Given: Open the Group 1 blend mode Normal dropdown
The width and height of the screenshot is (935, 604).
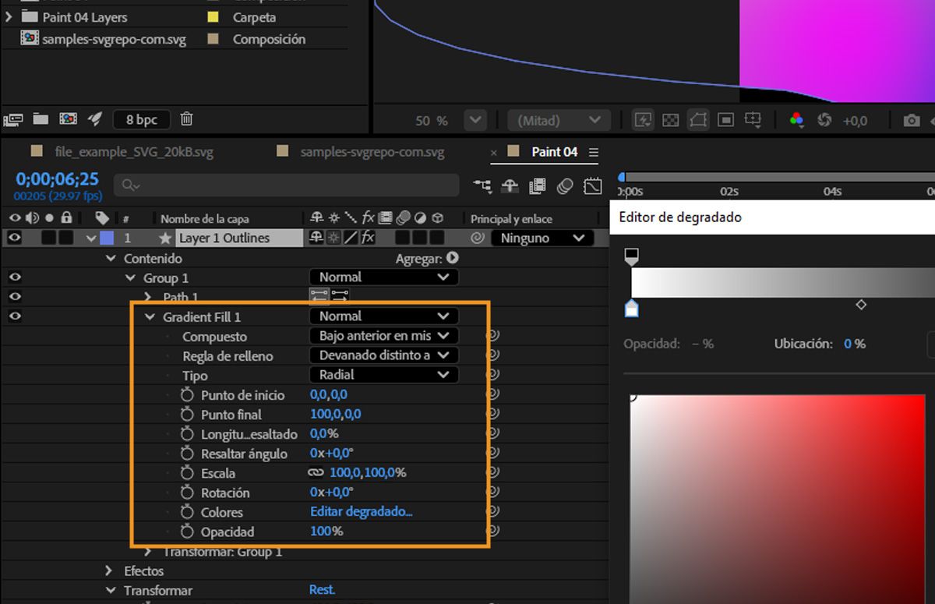Looking at the screenshot, I should click(384, 277).
